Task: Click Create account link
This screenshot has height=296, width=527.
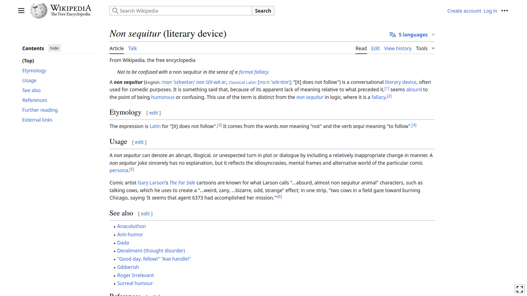Action: [464, 11]
